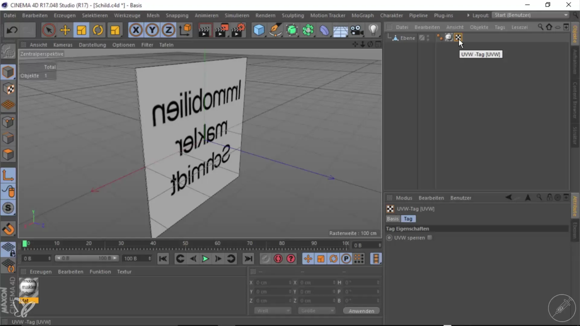Viewport: 580px width, 326px height.
Task: Add a Light object
Action: (x=373, y=30)
